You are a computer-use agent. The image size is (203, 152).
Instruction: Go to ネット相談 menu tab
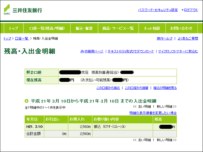(x=152, y=28)
